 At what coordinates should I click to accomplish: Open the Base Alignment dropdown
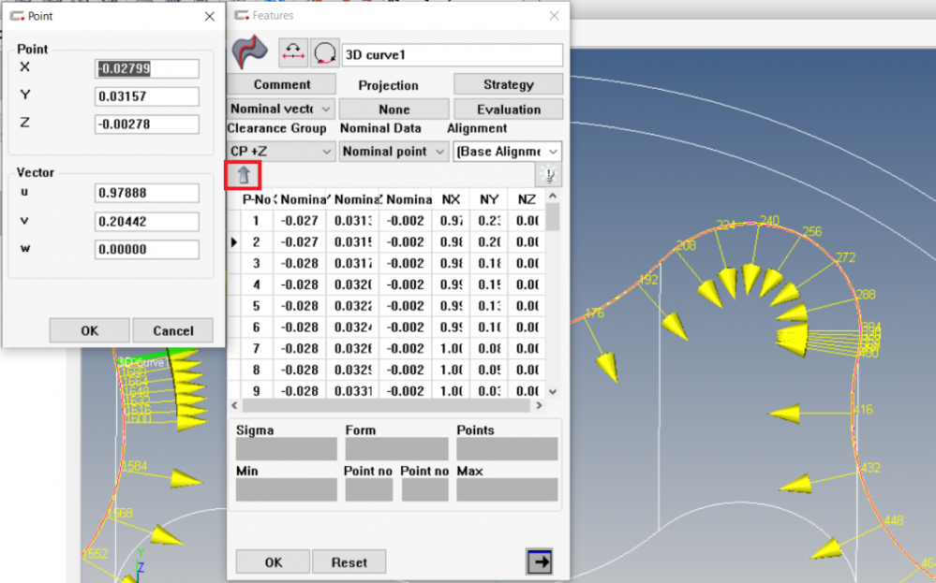point(507,151)
